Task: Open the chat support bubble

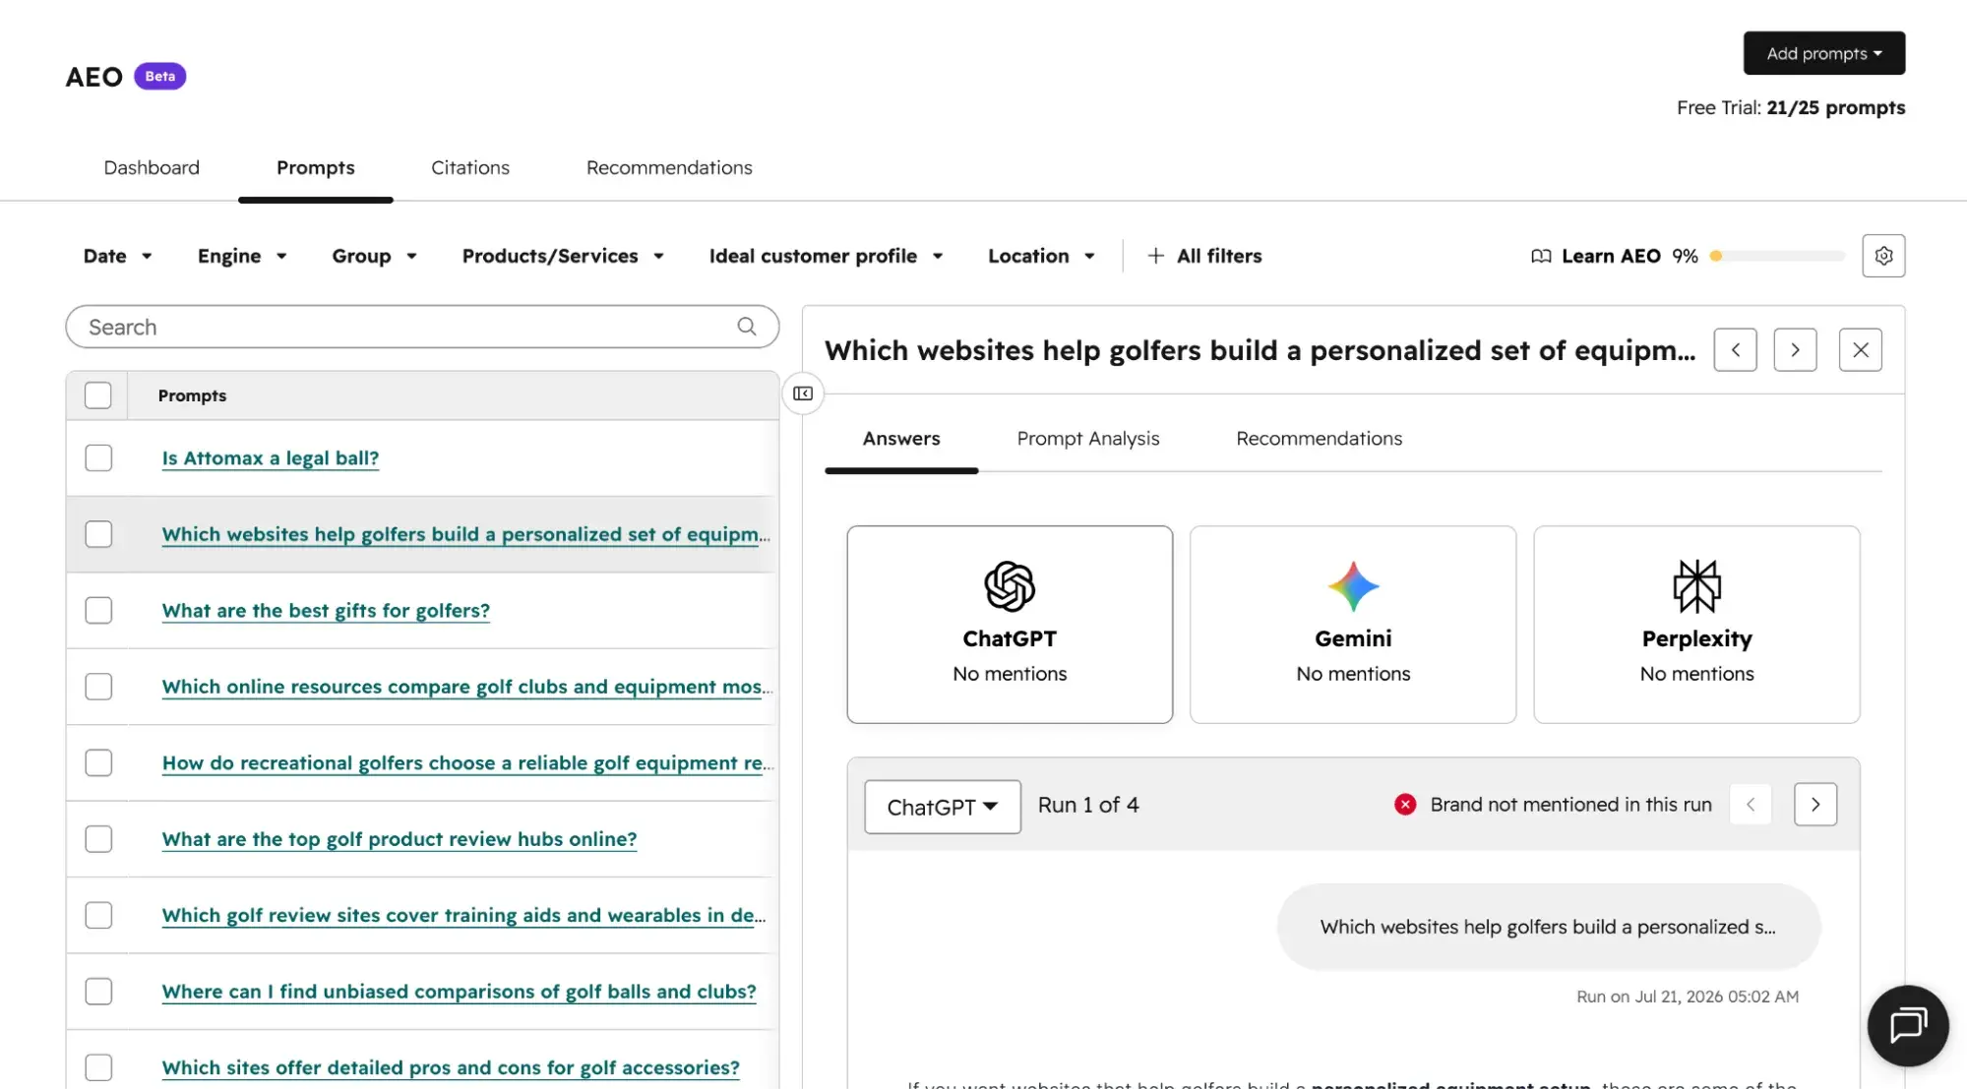Action: tap(1908, 1026)
